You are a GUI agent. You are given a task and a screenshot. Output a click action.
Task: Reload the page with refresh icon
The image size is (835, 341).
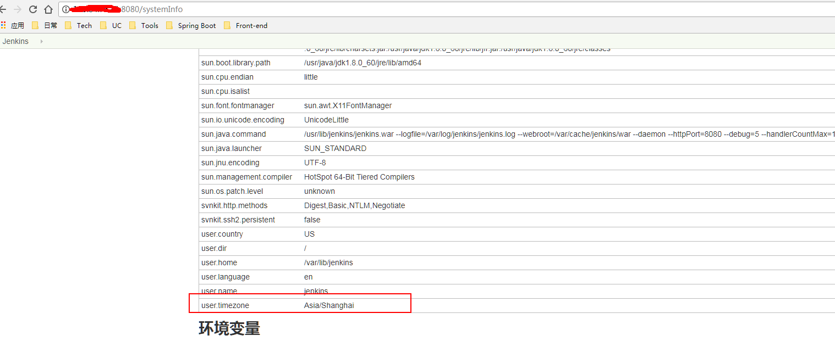click(x=33, y=9)
